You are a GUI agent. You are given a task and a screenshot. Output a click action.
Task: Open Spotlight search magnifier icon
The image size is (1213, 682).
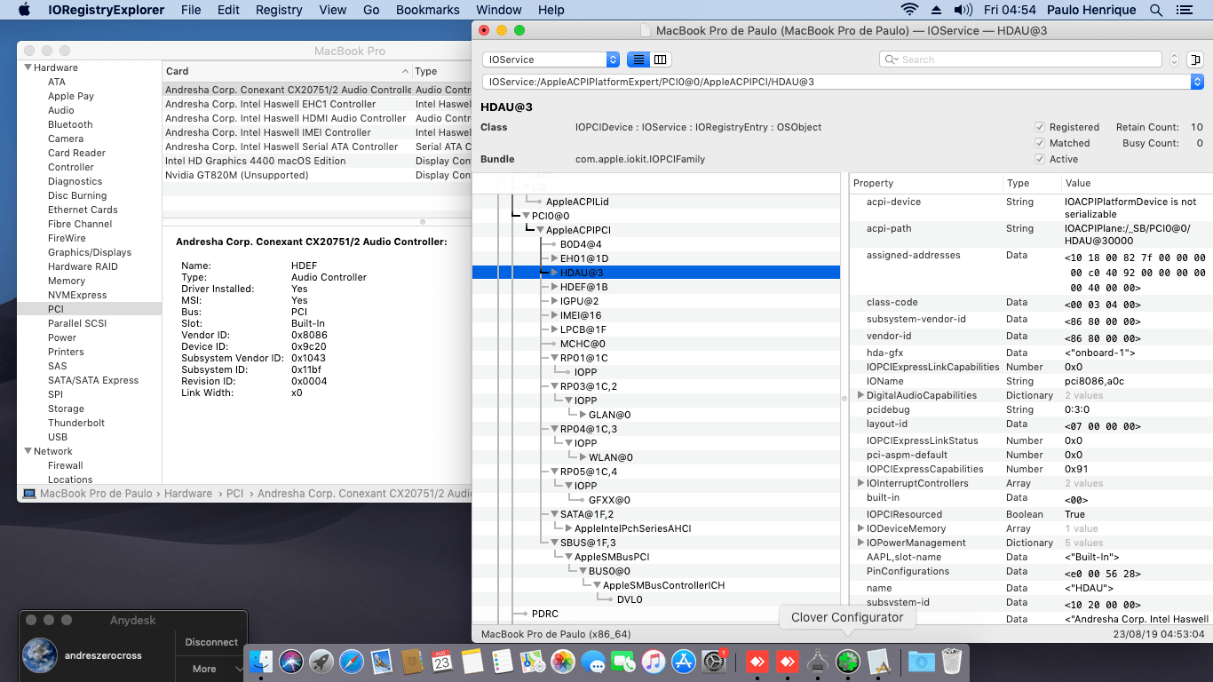pyautogui.click(x=1156, y=10)
